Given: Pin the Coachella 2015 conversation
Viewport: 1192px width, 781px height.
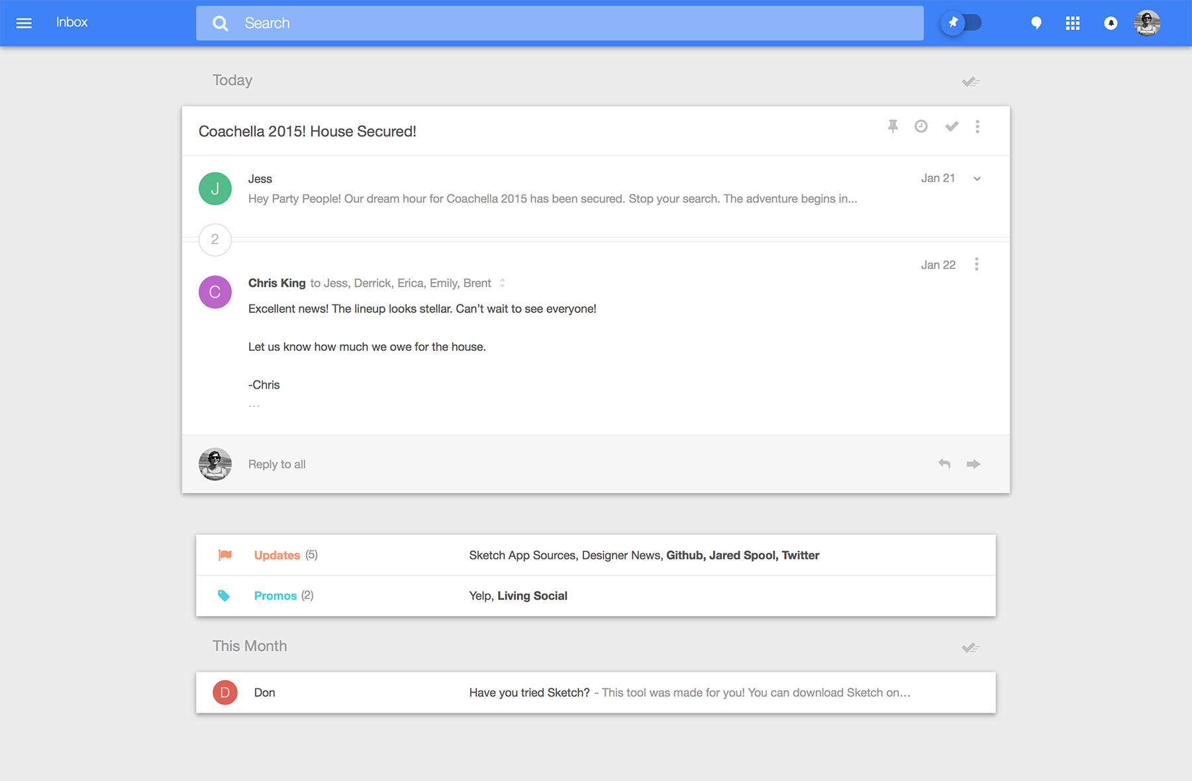Looking at the screenshot, I should (x=893, y=126).
